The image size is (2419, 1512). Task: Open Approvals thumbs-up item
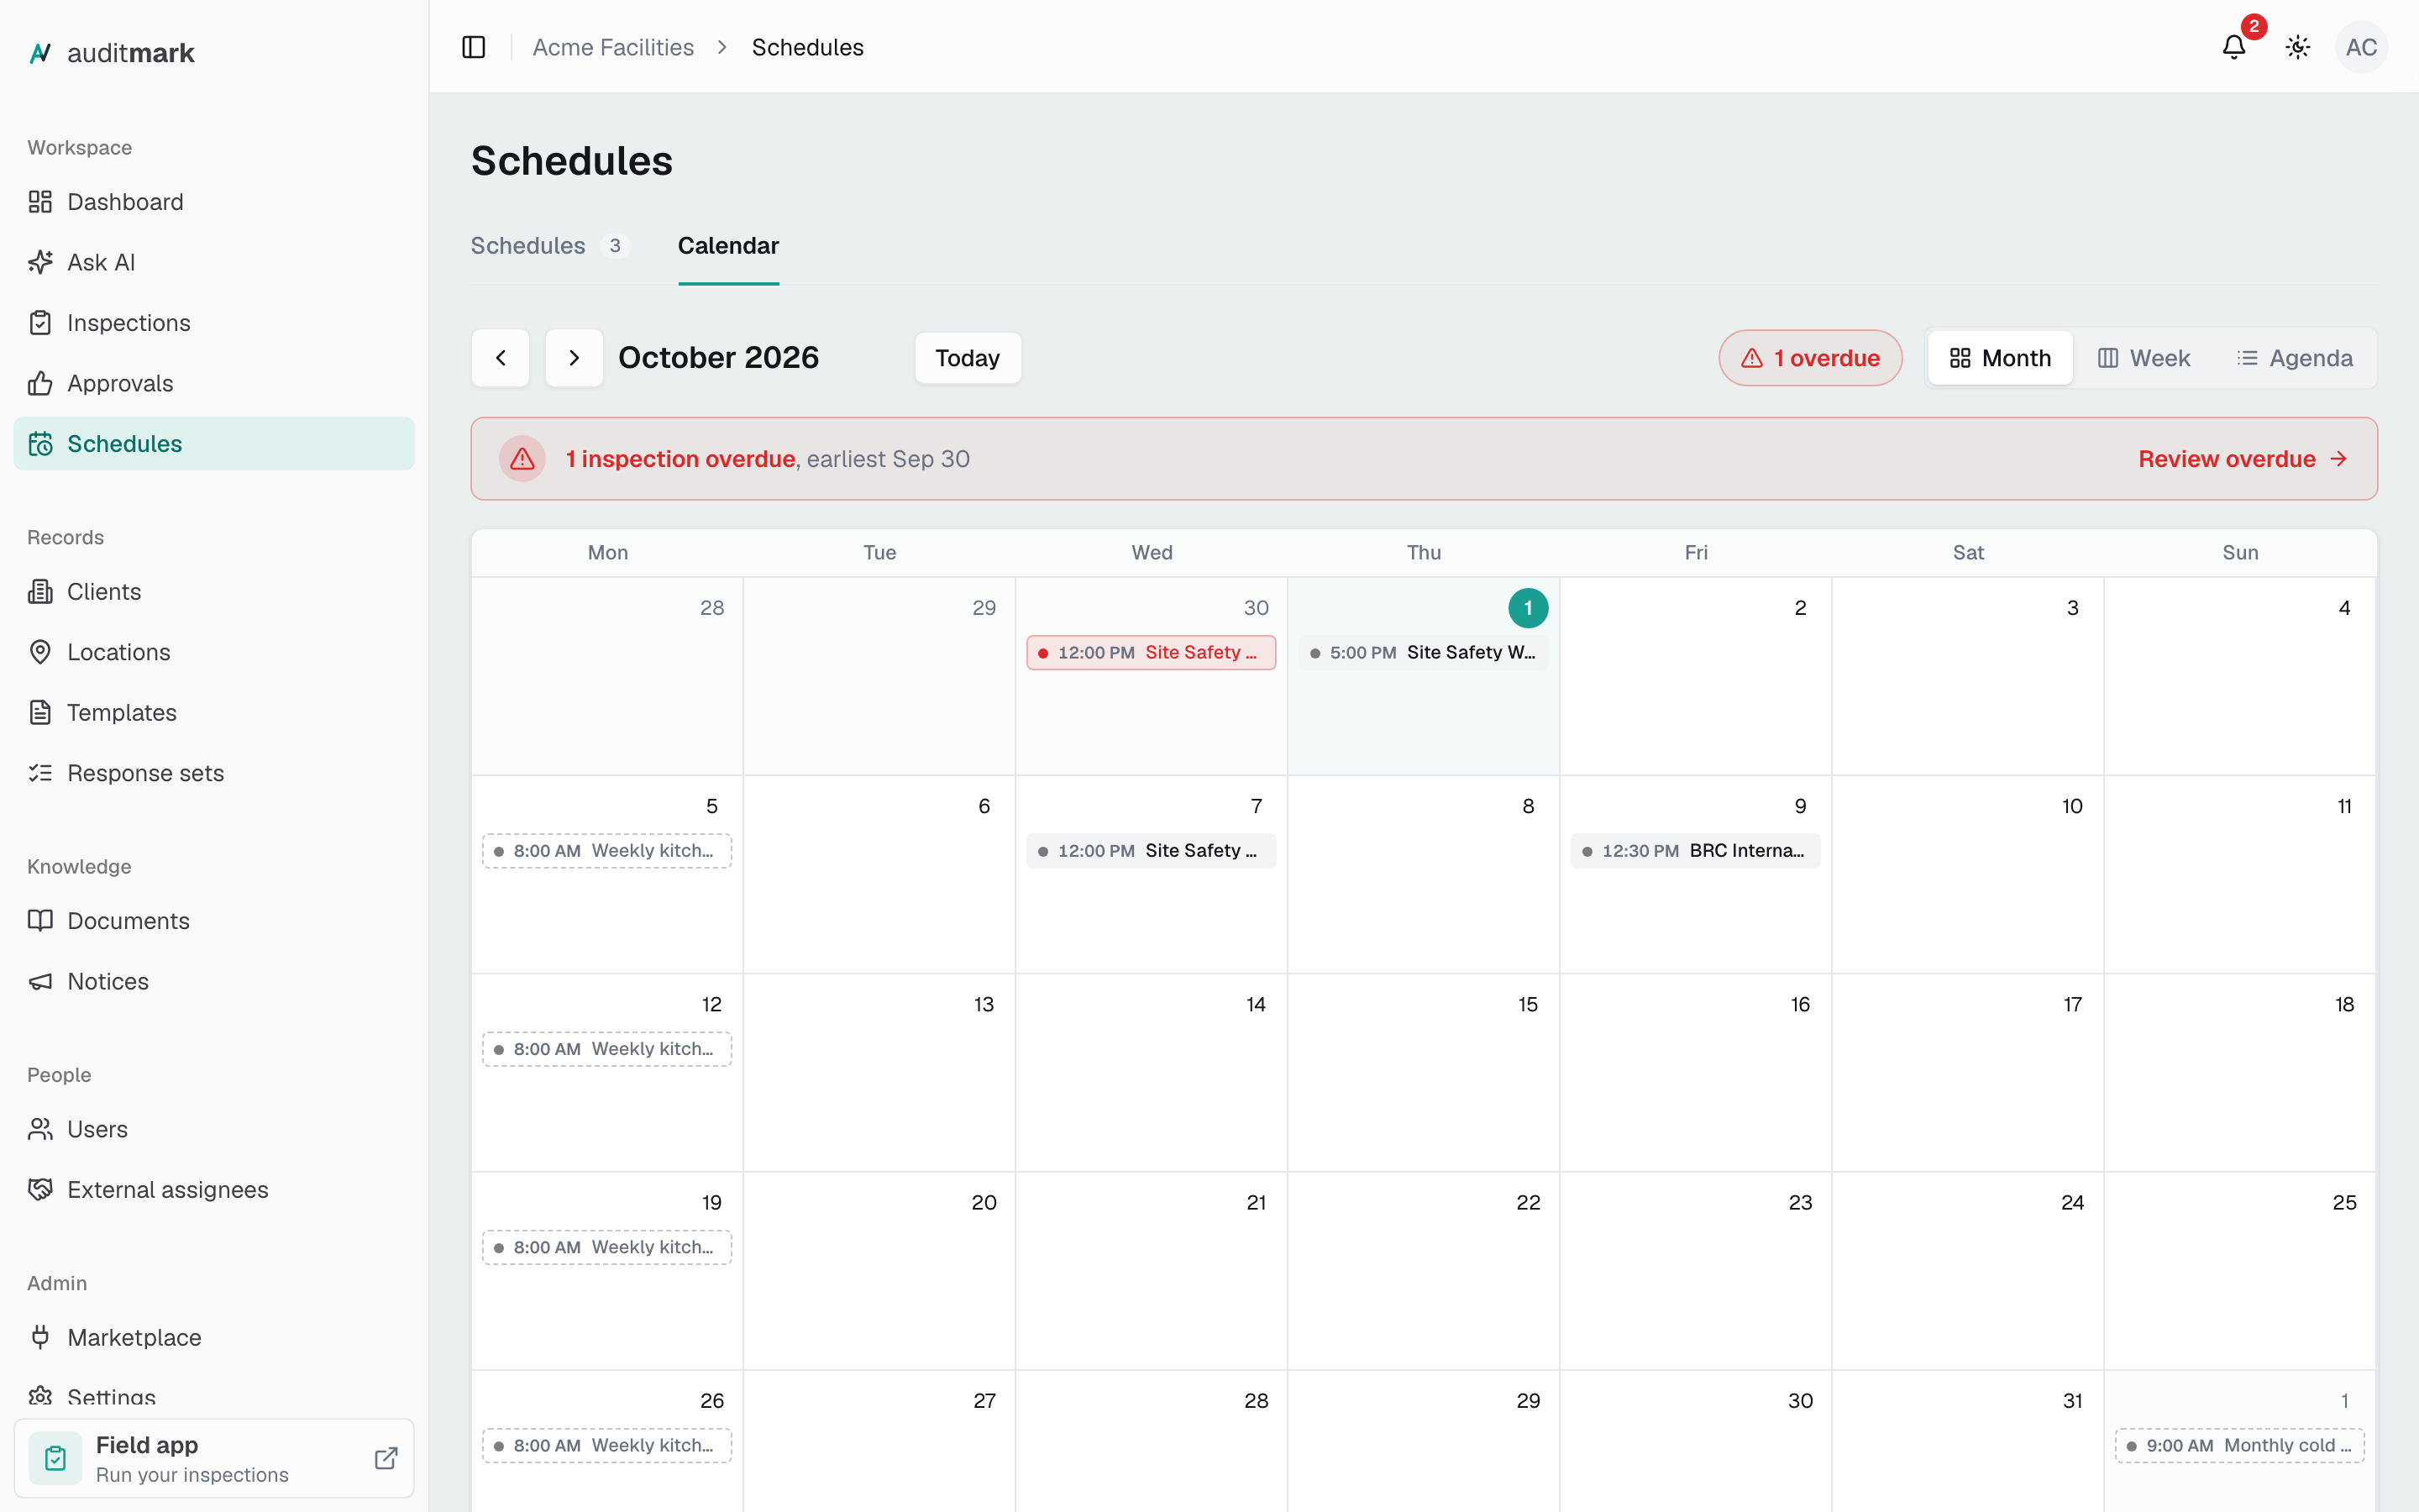pyautogui.click(x=214, y=383)
